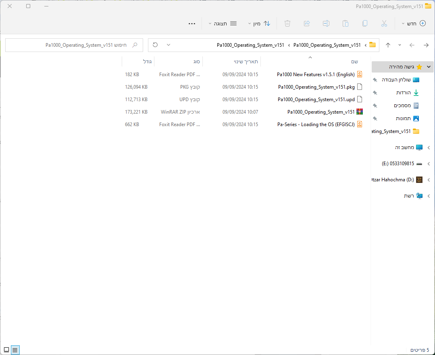435x355 pixels.
Task: Switch to Details view using status bar toggle
Action: (15, 350)
